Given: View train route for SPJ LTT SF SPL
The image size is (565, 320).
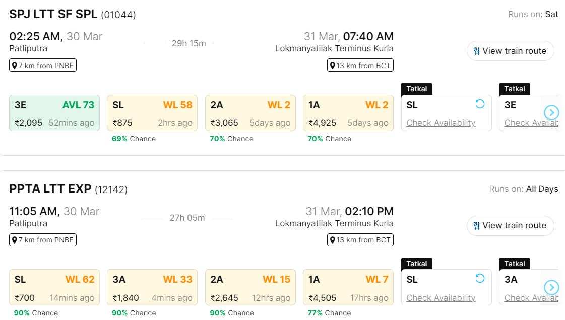Looking at the screenshot, I should pos(510,51).
